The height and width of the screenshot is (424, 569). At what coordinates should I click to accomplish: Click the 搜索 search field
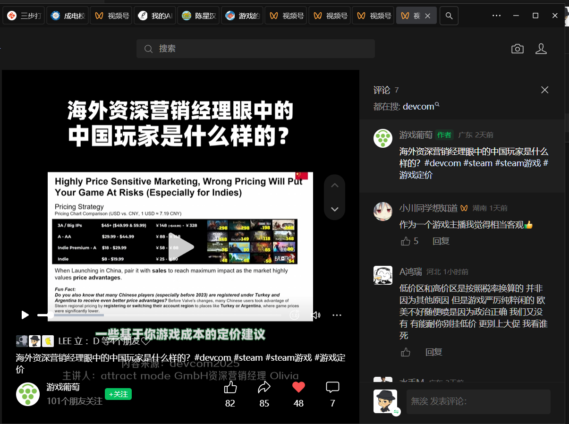[255, 49]
